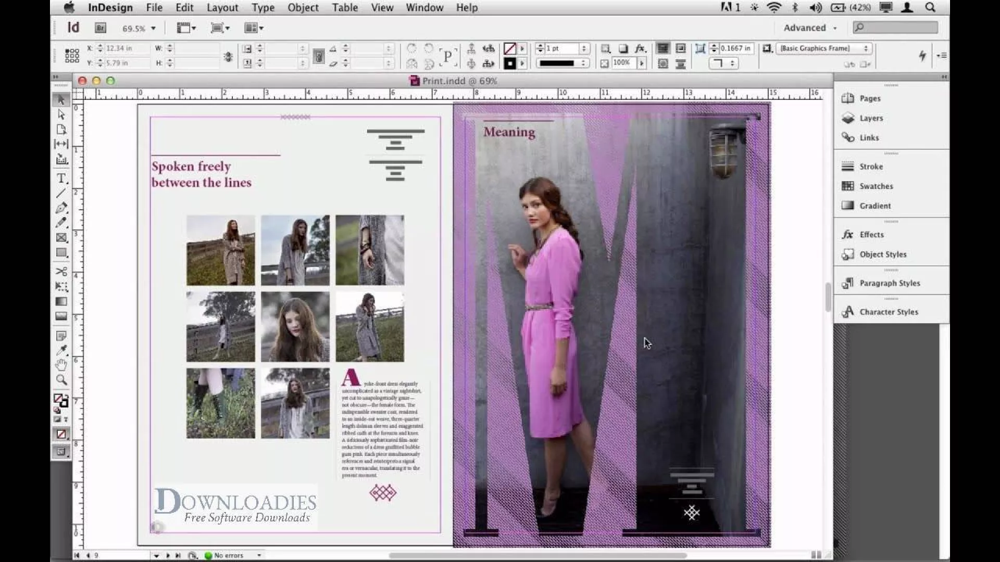This screenshot has height=562, width=1000.
Task: Select the Type tool
Action: point(61,178)
